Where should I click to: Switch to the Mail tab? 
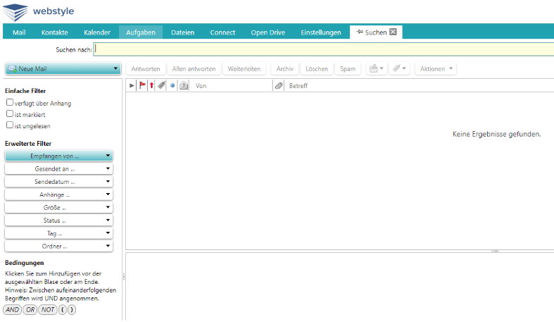pyautogui.click(x=19, y=32)
